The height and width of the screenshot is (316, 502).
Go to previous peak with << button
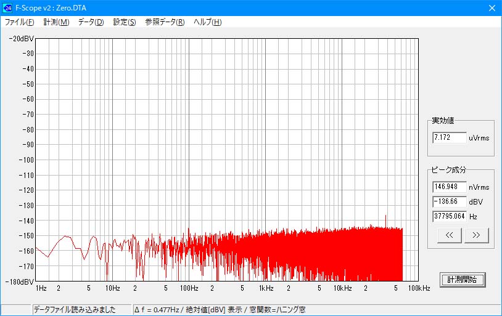[449, 235]
